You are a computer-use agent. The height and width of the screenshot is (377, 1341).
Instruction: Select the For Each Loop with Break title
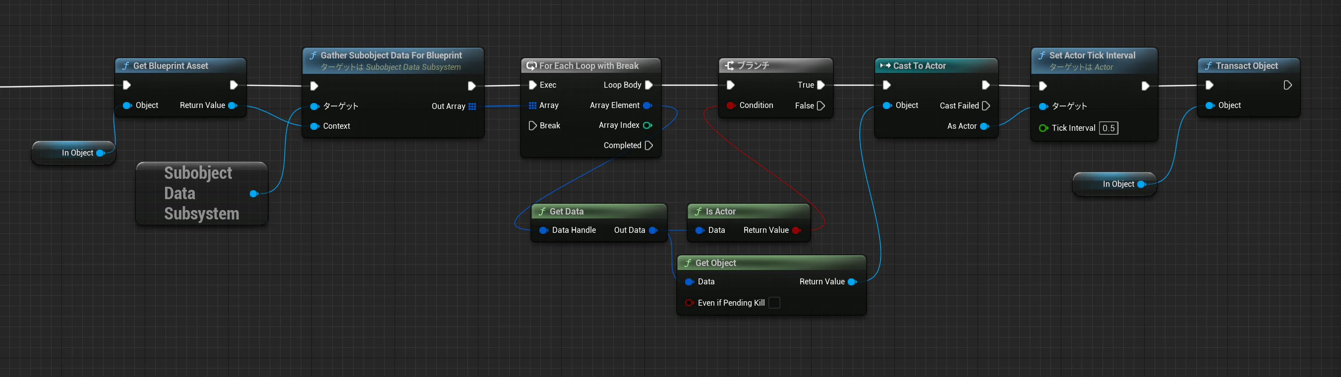pyautogui.click(x=589, y=66)
